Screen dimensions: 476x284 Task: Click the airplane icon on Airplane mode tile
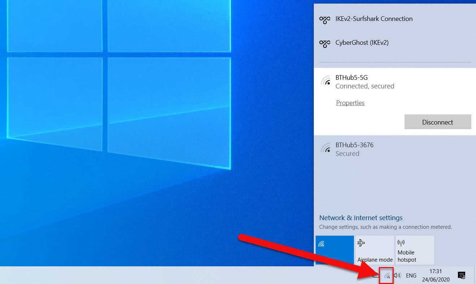click(362, 243)
